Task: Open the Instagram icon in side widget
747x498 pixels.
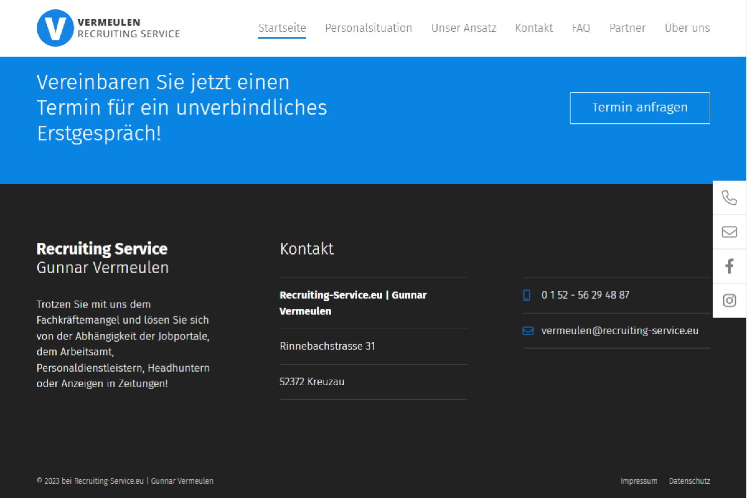Action: 729,300
